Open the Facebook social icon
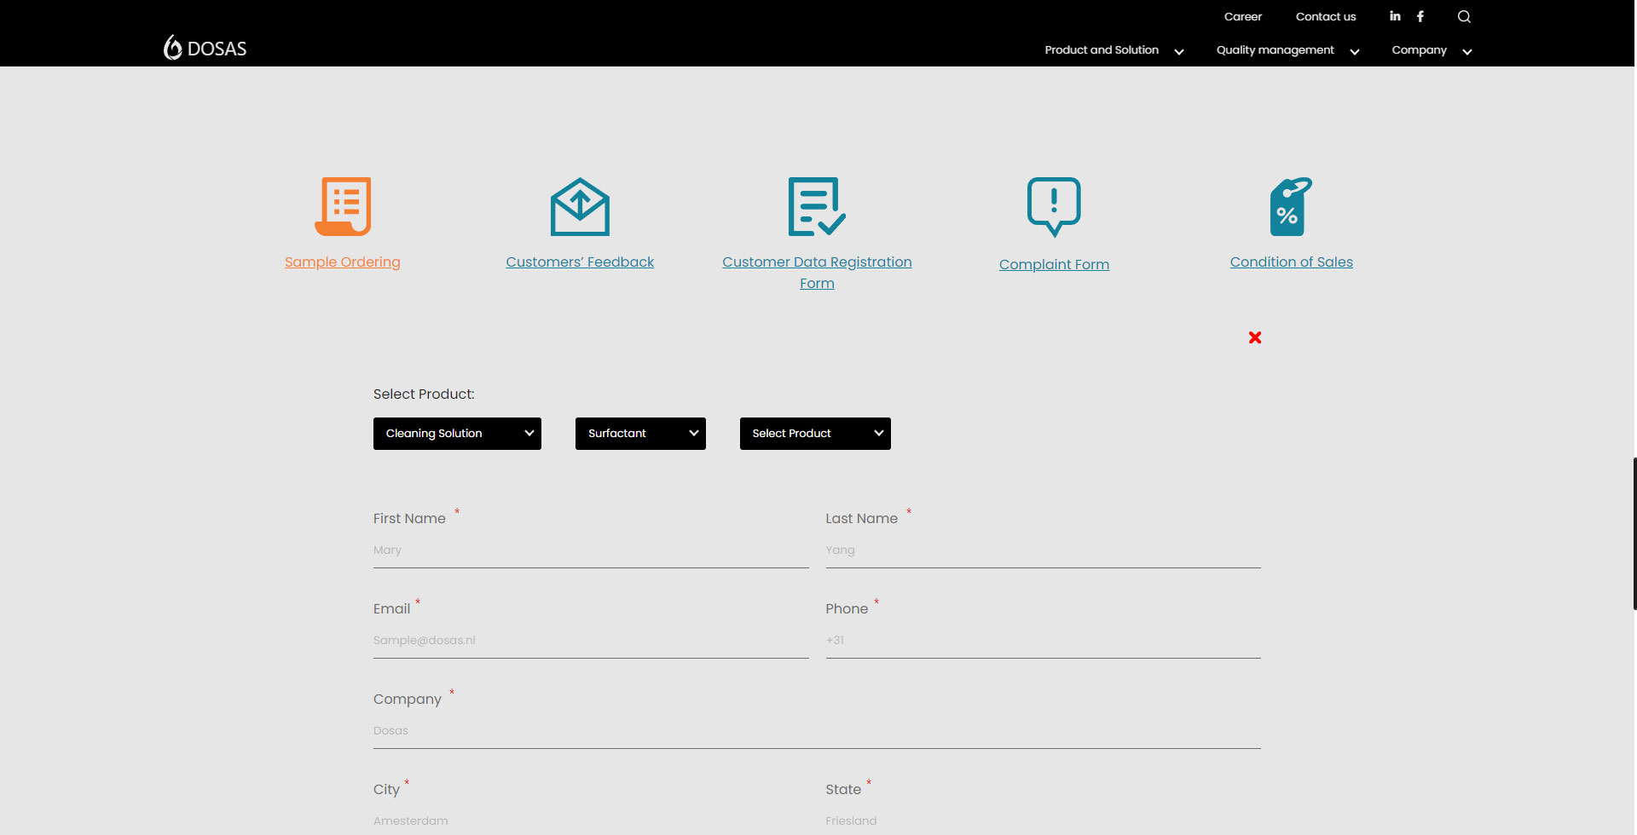The image size is (1637, 835). pyautogui.click(x=1420, y=16)
